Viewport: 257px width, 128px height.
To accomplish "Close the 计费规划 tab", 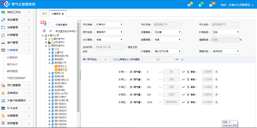I will point(63,14).
